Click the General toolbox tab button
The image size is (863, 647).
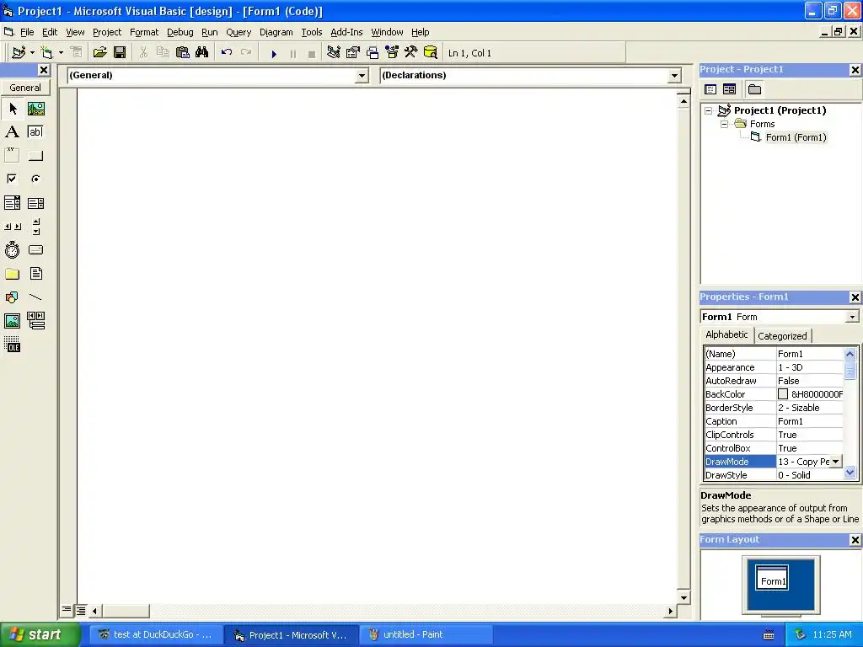[25, 88]
